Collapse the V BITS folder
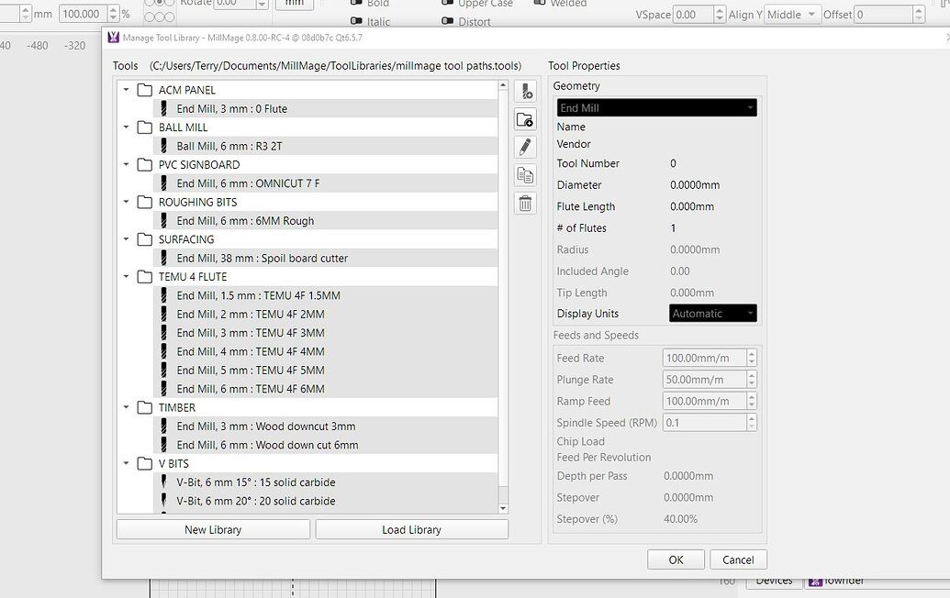 click(127, 463)
